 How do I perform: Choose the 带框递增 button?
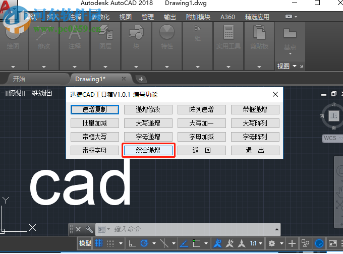point(255,109)
